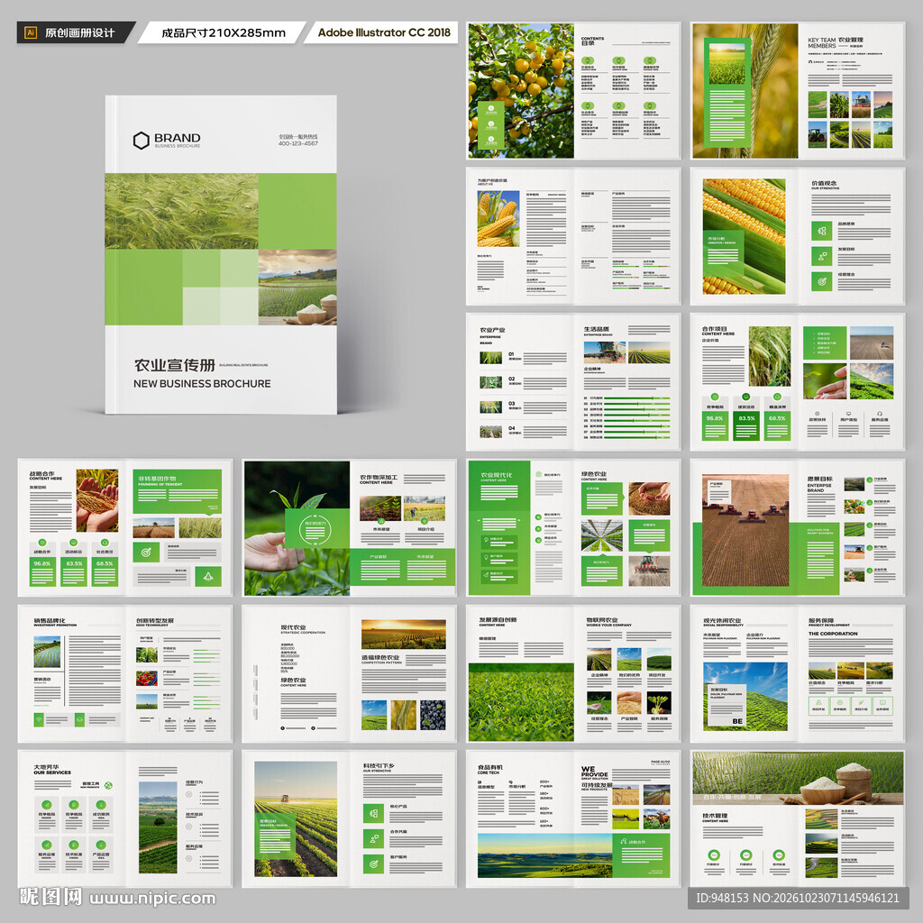923x923 pixels.
Task: Click the sunset field photo above 造福绿色农业
Action: [x=403, y=634]
